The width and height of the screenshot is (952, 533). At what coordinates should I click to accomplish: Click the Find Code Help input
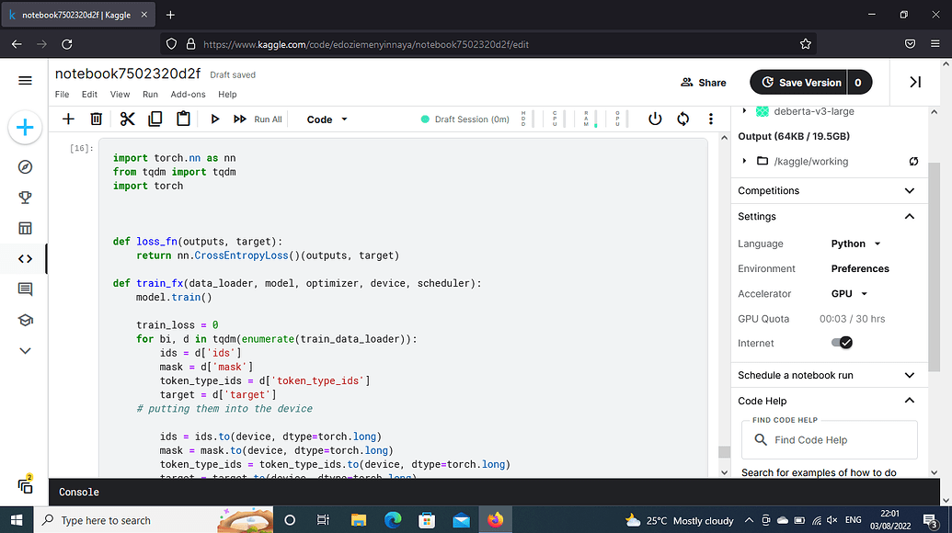tap(830, 440)
